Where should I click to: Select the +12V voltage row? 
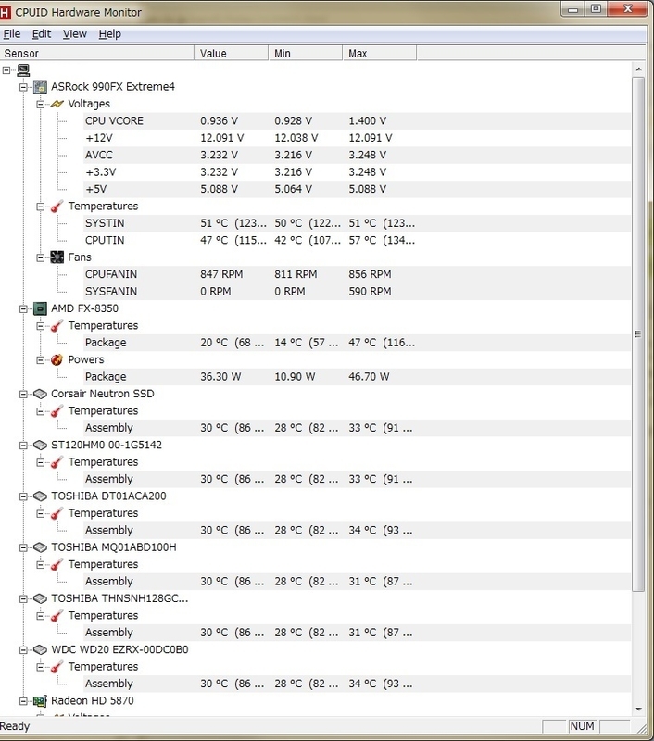[357, 138]
